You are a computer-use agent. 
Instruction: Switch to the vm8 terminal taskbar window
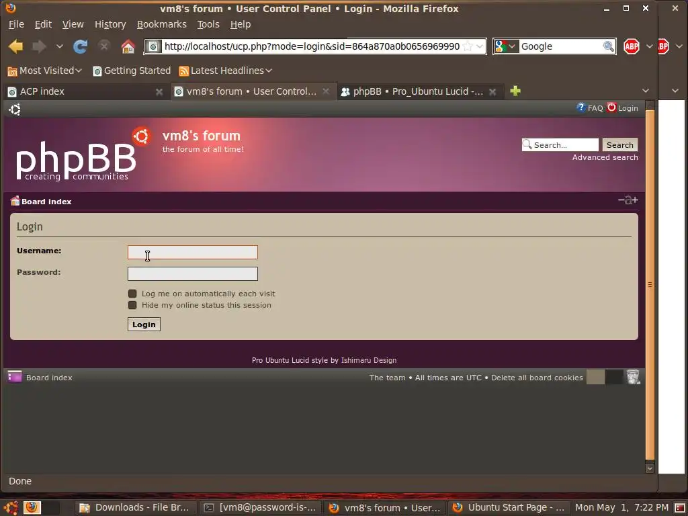261,508
